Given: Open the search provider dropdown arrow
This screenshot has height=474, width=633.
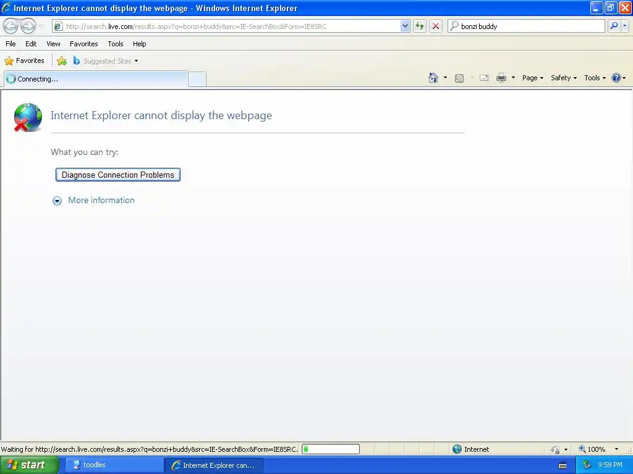Looking at the screenshot, I should coord(625,26).
